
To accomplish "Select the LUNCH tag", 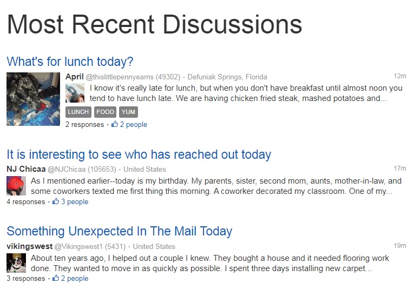I will 78,112.
